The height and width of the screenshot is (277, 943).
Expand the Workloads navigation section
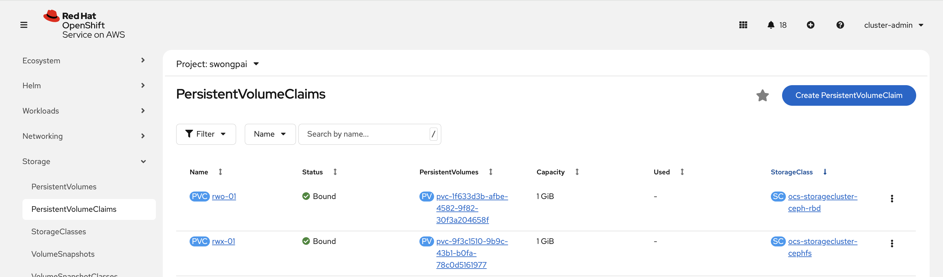(84, 111)
